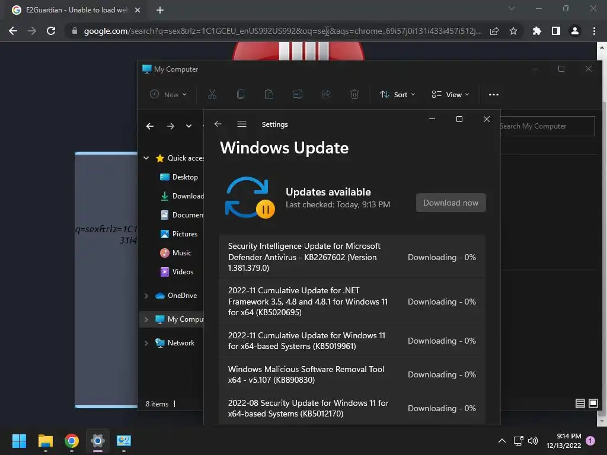
Task: Go back in the My Computer window
Action: tap(150, 126)
